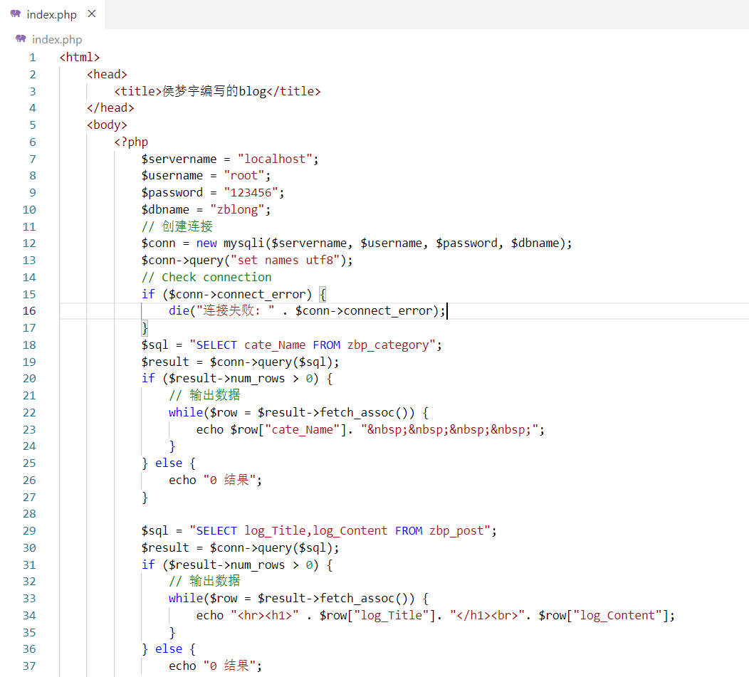Click the </head> closing tag
The width and height of the screenshot is (749, 677).
(110, 108)
